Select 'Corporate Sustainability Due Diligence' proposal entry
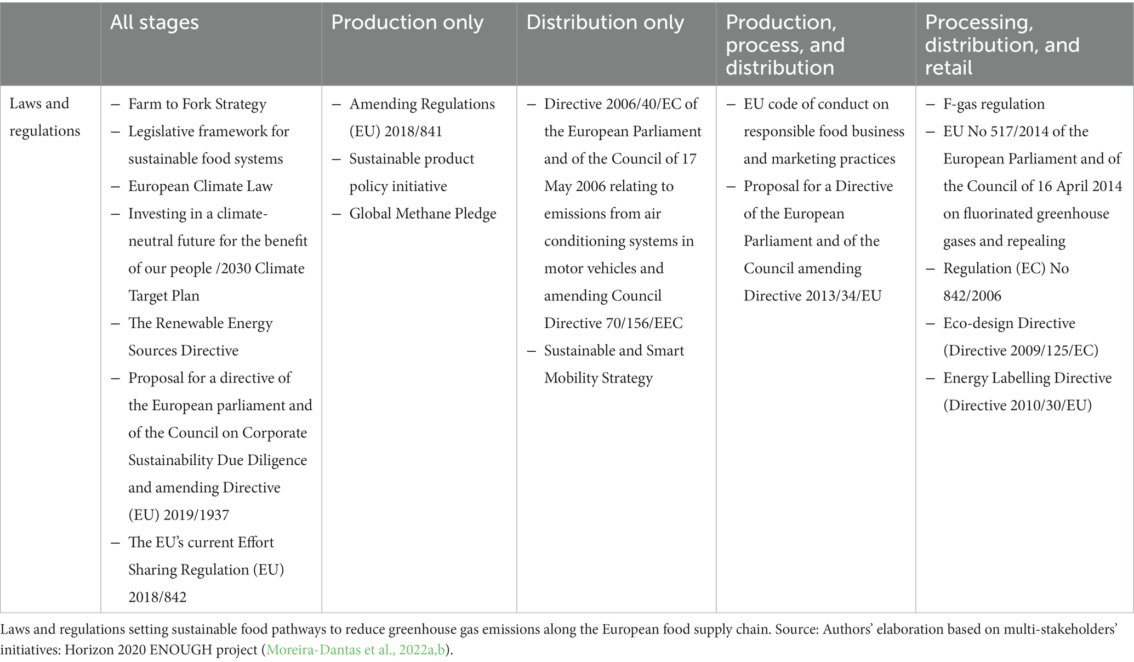 tap(220, 447)
